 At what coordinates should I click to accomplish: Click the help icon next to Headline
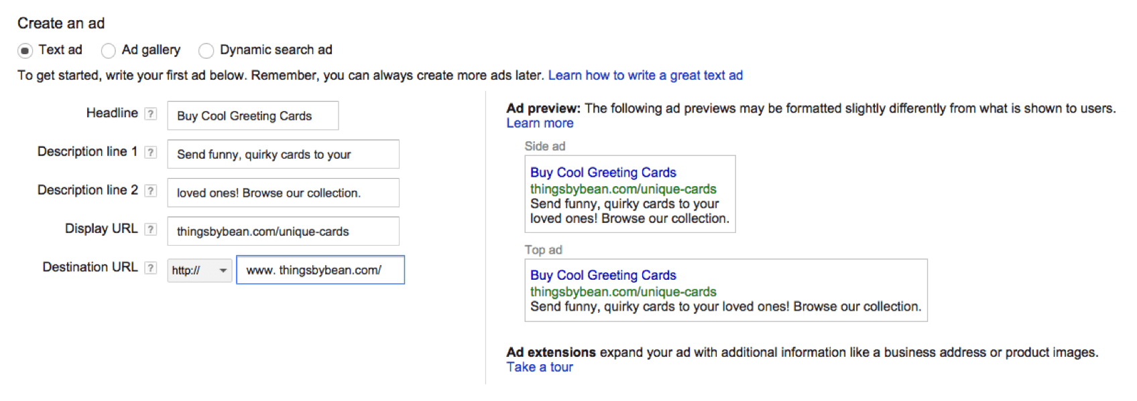(151, 114)
